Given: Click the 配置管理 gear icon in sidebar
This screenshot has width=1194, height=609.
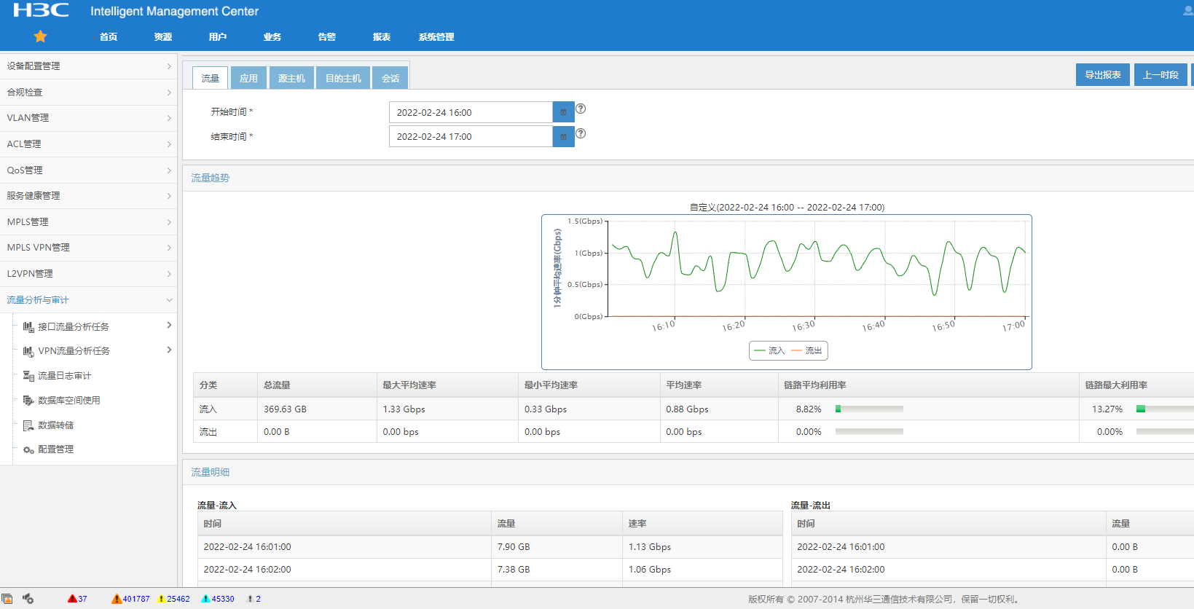Looking at the screenshot, I should coord(28,450).
